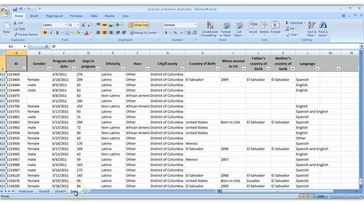The height and width of the screenshot is (204, 364).
Task: Click the Delete cells icon
Action: coord(264,25)
